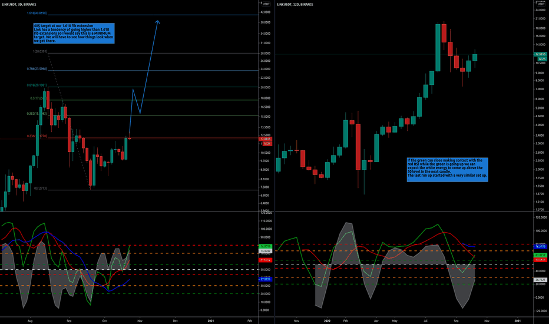Image resolution: width=549 pixels, height=324 pixels.
Task: Click the white 26.7321 indicator tag on 12D chart
Action: pos(540,280)
